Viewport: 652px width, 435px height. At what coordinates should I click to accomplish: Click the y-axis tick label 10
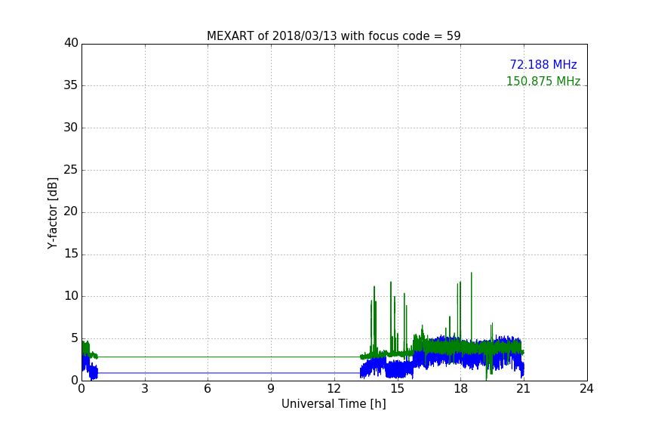tap(71, 296)
